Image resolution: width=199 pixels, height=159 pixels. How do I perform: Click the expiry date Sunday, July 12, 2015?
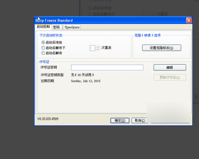click(x=86, y=81)
